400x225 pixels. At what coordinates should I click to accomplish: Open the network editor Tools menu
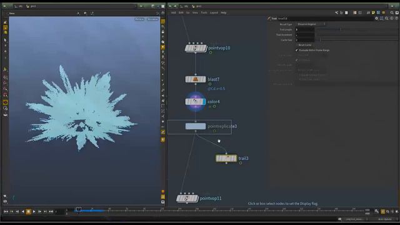tap(204, 12)
